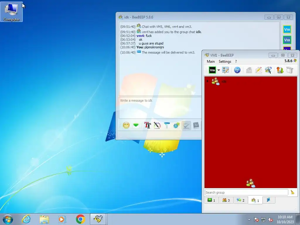Switch to the blue scroll history tab
The height and width of the screenshot is (225, 300).
tap(269, 200)
